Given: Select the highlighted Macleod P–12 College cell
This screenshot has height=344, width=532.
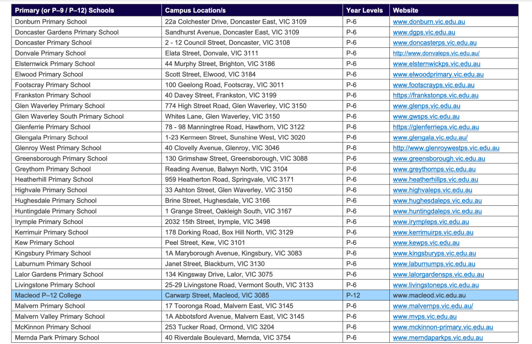Looking at the screenshot, I should 48,296.
